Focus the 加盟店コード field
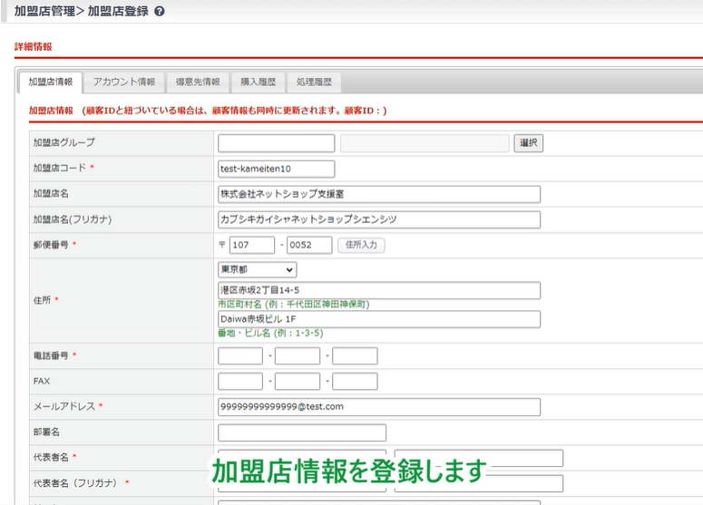 pyautogui.click(x=277, y=169)
